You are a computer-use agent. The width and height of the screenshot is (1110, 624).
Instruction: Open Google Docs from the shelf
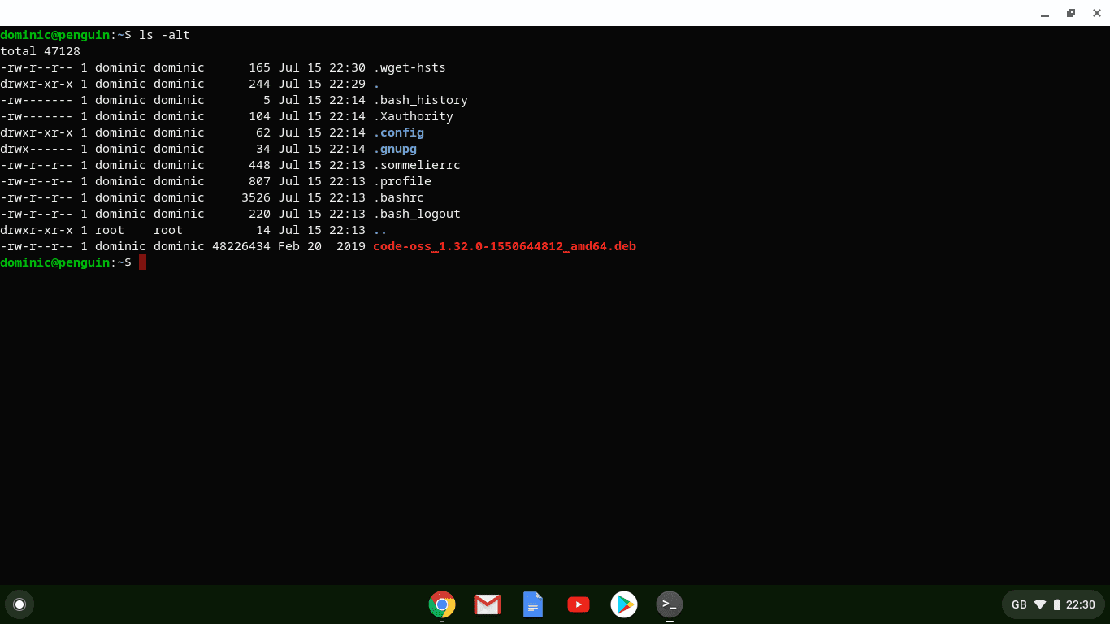[532, 604]
